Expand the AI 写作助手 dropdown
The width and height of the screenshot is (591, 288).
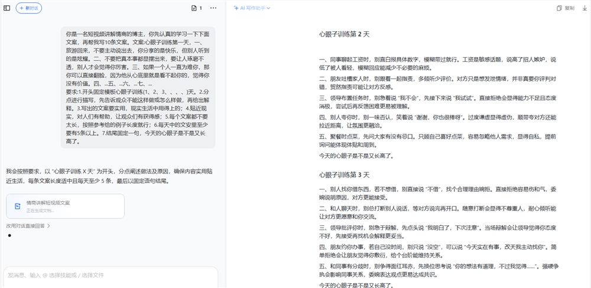pyautogui.click(x=252, y=8)
